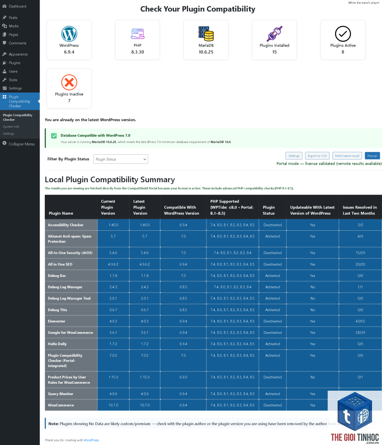Screen dimensions: 382x445
Task: Click the Comments bubble icon in sidebar
Action: point(4,43)
